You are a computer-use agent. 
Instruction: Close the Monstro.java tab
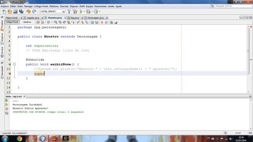pyautogui.click(x=65, y=18)
